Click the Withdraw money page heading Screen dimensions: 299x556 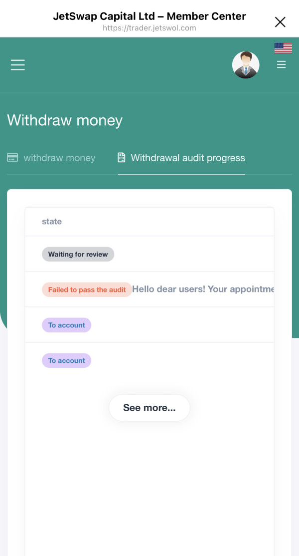click(65, 120)
